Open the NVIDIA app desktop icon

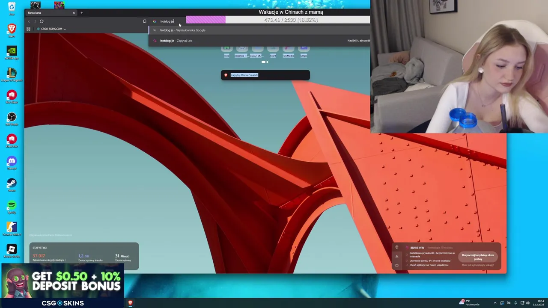click(12, 53)
